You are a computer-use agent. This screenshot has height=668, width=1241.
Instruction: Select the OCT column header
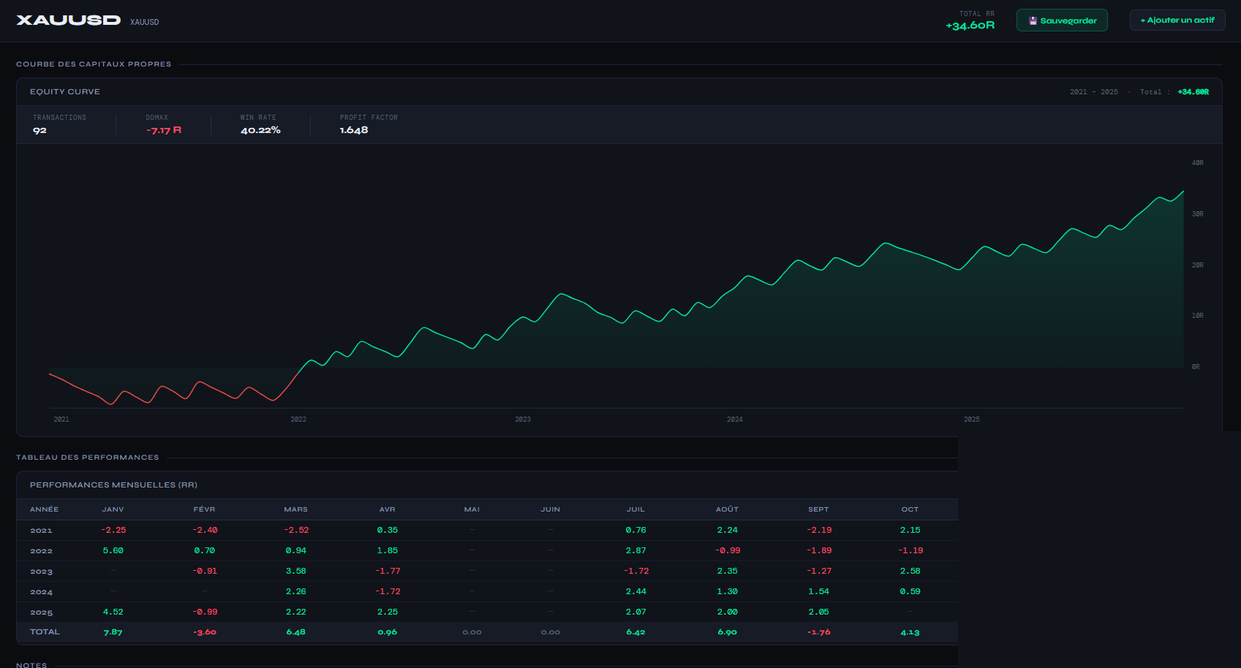tap(910, 509)
